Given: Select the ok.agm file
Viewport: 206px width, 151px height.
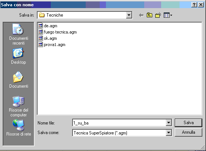Looking at the screenshot, I should (x=47, y=38).
